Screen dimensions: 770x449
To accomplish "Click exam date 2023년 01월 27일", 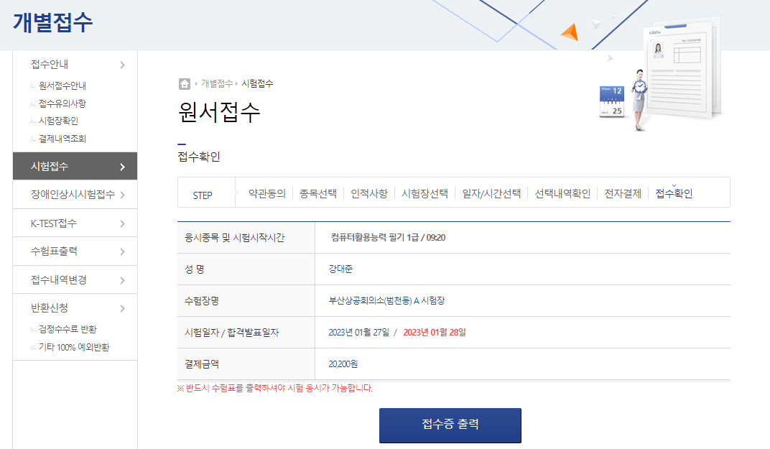I will tap(358, 333).
